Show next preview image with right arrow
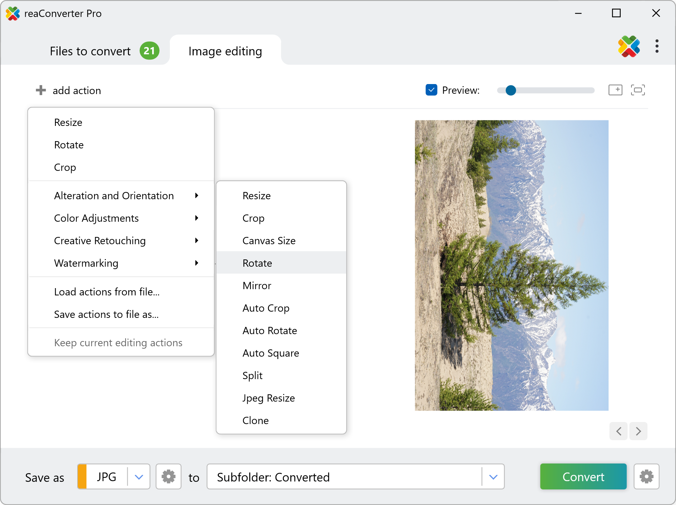676x505 pixels. (x=638, y=431)
